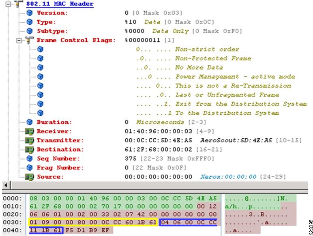Click the left scroll arrow of horizontal scrollbar

(6, 185)
